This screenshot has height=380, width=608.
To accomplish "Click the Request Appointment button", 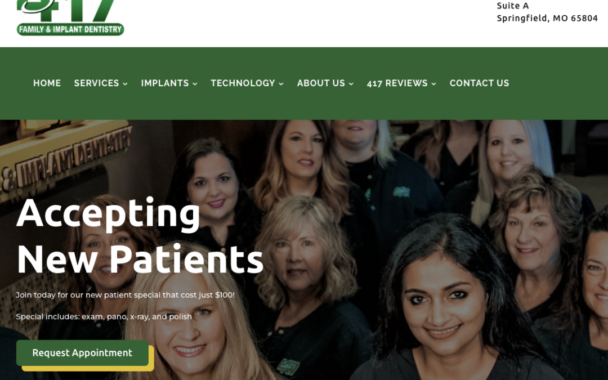I will 82,353.
